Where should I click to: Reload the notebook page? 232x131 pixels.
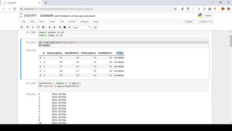pyautogui.click(x=14, y=9)
